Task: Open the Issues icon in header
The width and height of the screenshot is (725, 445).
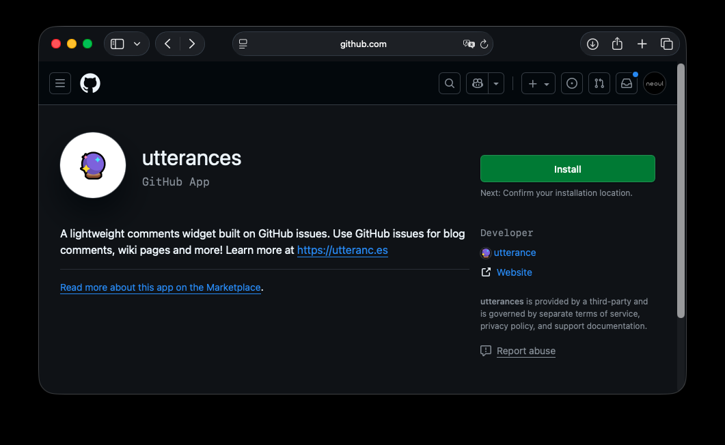Action: pos(572,83)
